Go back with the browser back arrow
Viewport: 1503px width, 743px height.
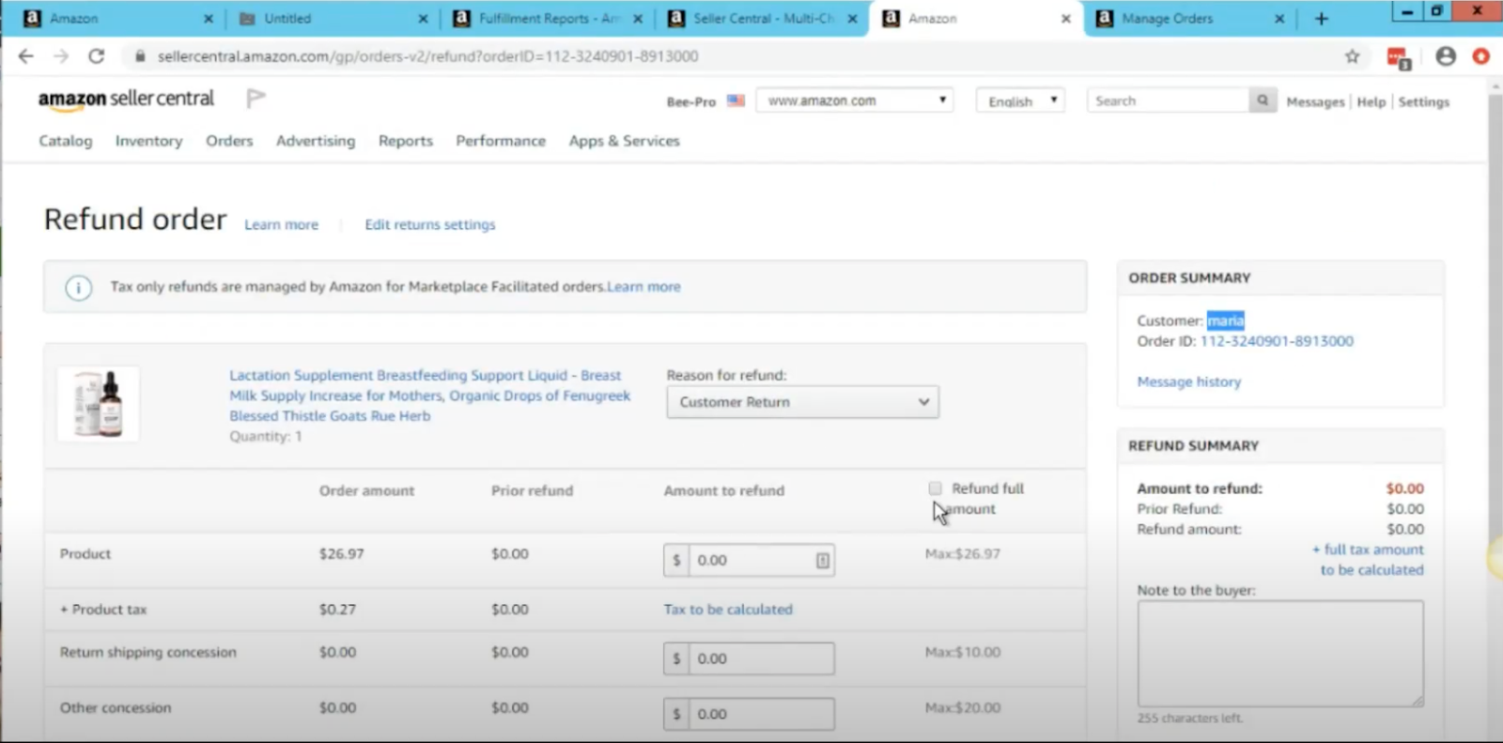25,56
